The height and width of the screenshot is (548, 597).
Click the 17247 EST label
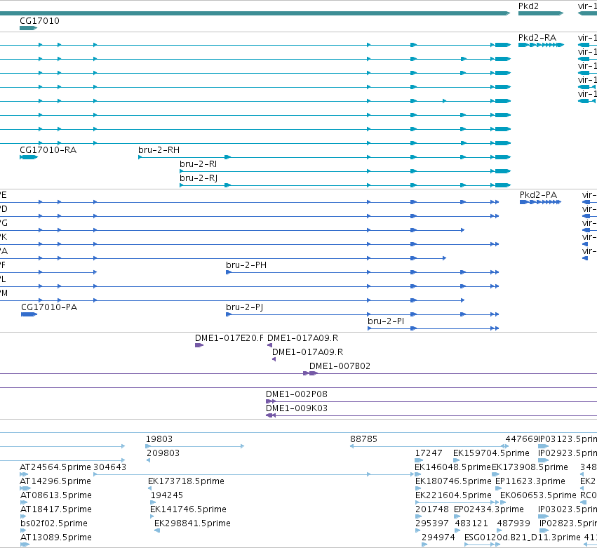429,453
